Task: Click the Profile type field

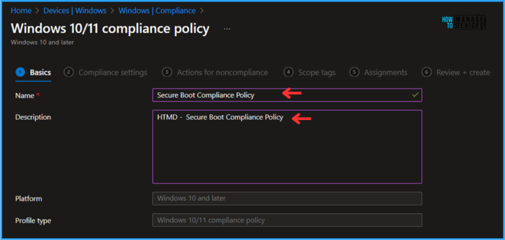Action: point(287,221)
